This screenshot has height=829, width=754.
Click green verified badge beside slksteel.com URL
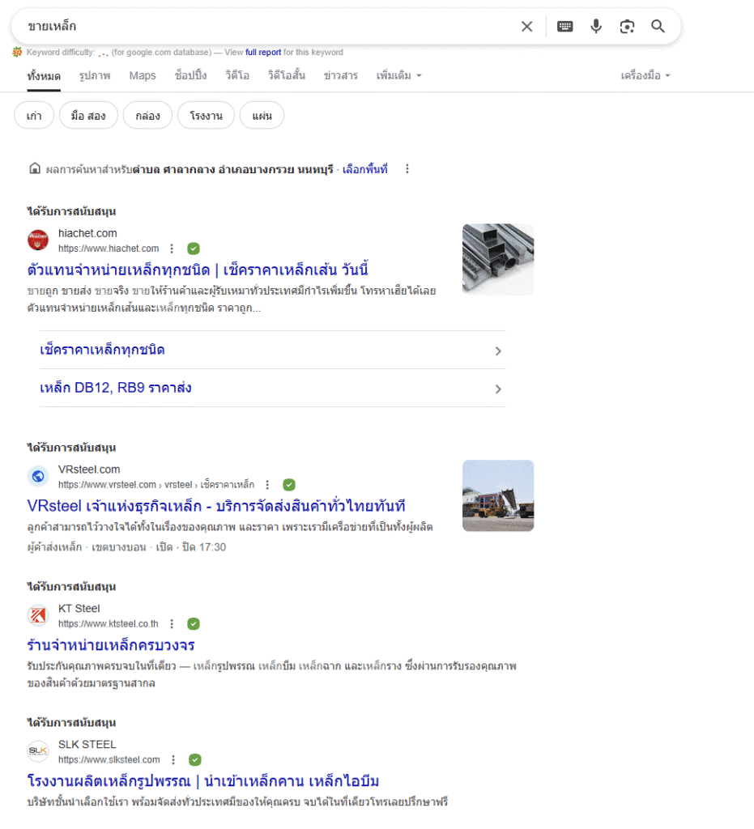click(195, 759)
